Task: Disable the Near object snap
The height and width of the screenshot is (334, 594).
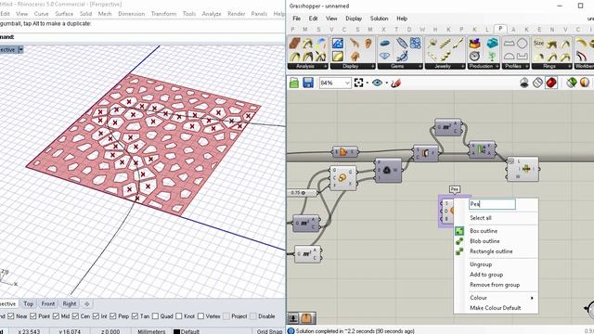Action: tap(10, 315)
